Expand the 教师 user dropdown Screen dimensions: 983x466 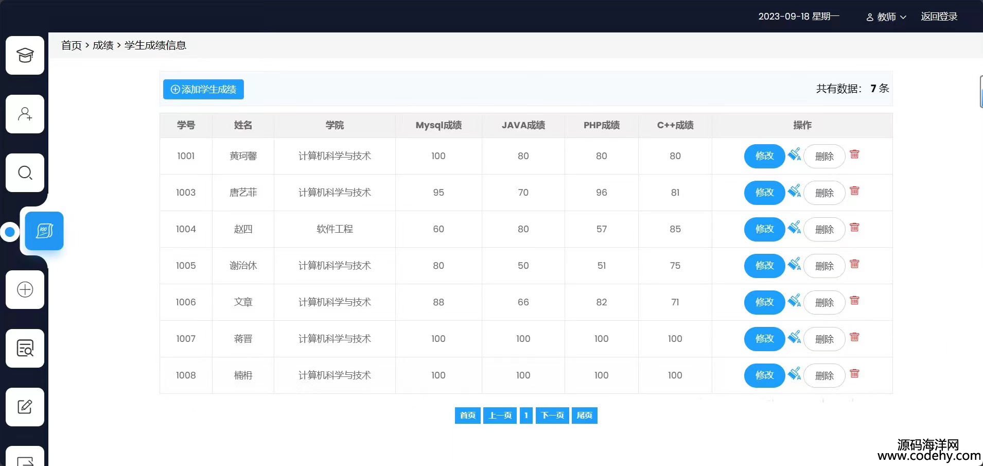(886, 17)
